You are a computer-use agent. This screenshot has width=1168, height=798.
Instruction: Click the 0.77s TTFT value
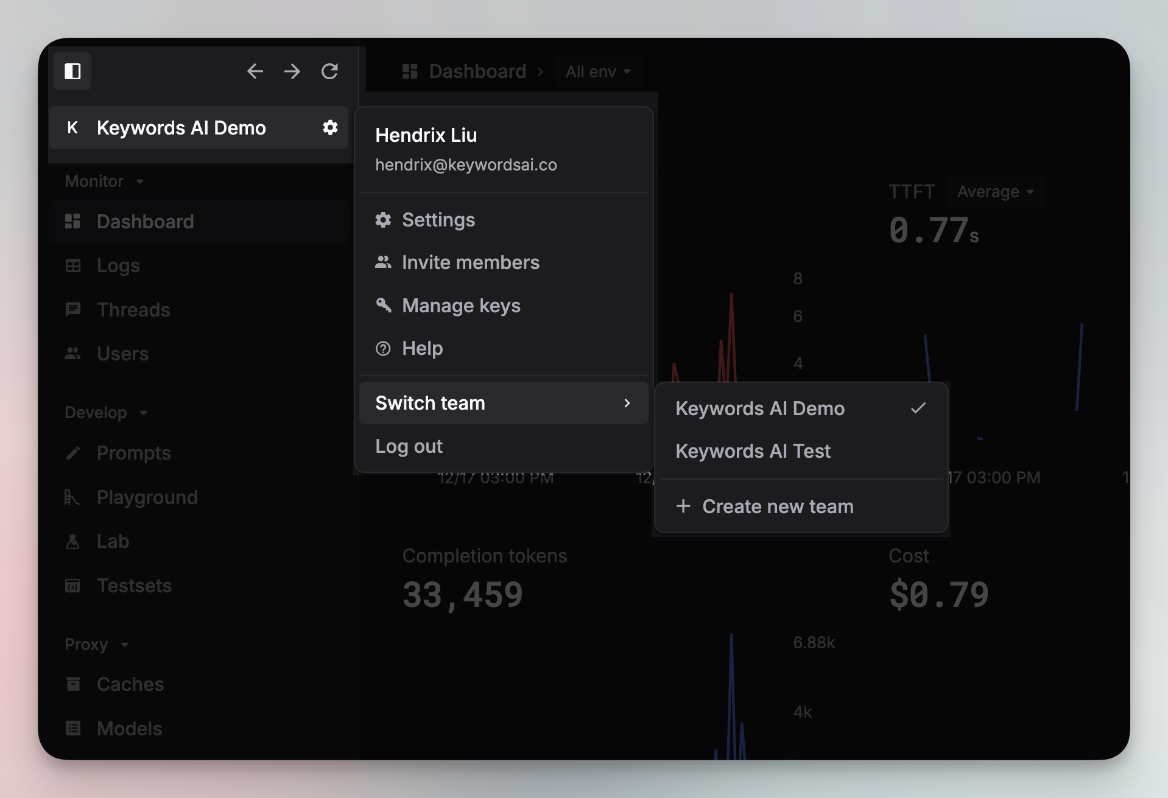click(x=934, y=231)
